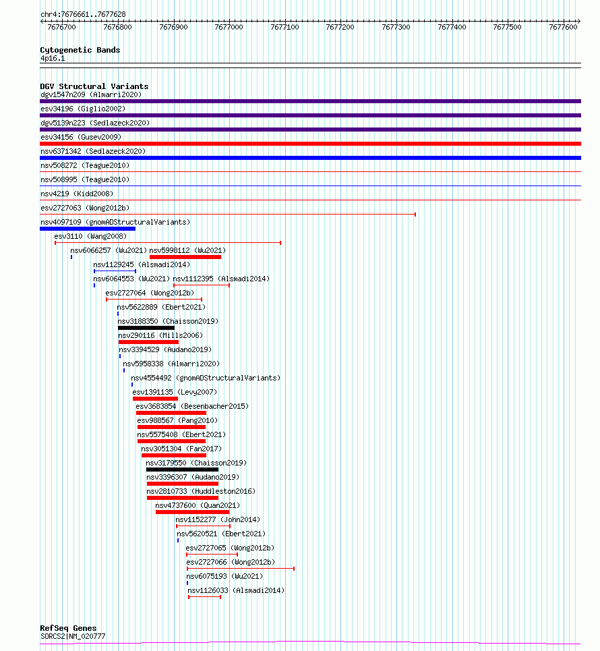Viewport: 600px width, 651px height.
Task: Select nsv5958338 (Almarri2020) label
Action: point(171,364)
